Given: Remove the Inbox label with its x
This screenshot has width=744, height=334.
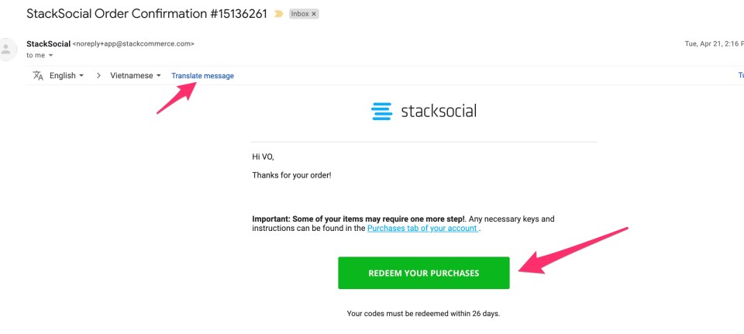Looking at the screenshot, I should point(314,14).
